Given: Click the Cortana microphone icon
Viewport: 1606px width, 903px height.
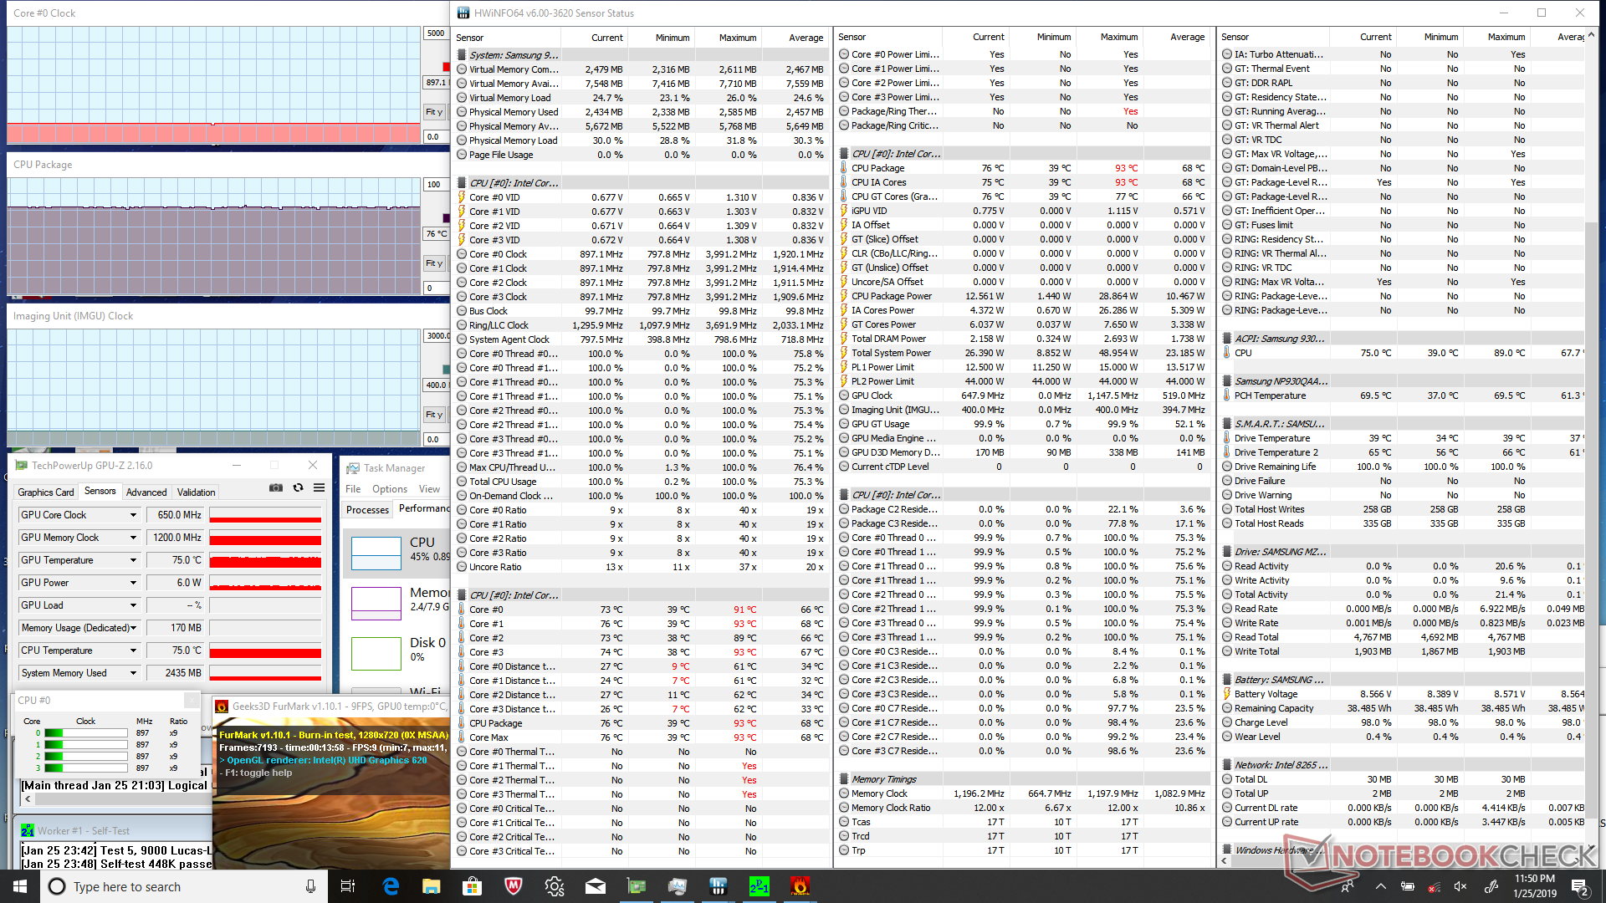Looking at the screenshot, I should (310, 886).
